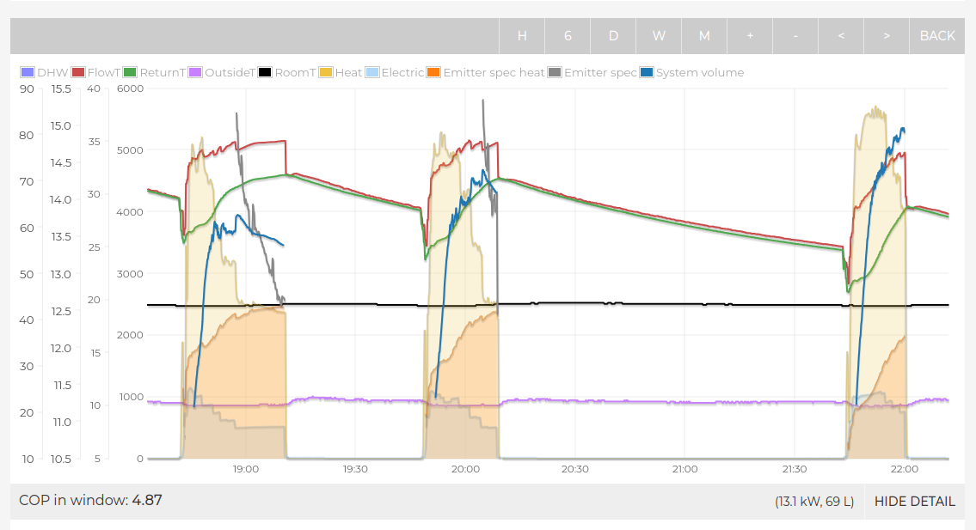Select the M month view
The image size is (976, 530).
click(704, 35)
